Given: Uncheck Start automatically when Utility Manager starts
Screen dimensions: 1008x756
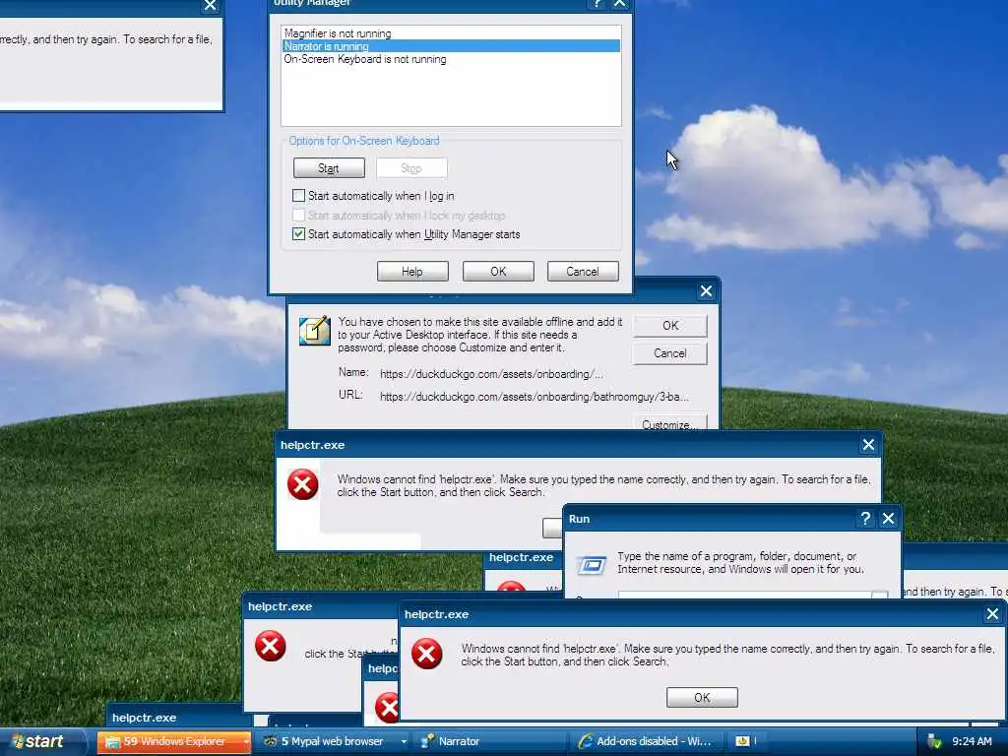Looking at the screenshot, I should tap(298, 234).
